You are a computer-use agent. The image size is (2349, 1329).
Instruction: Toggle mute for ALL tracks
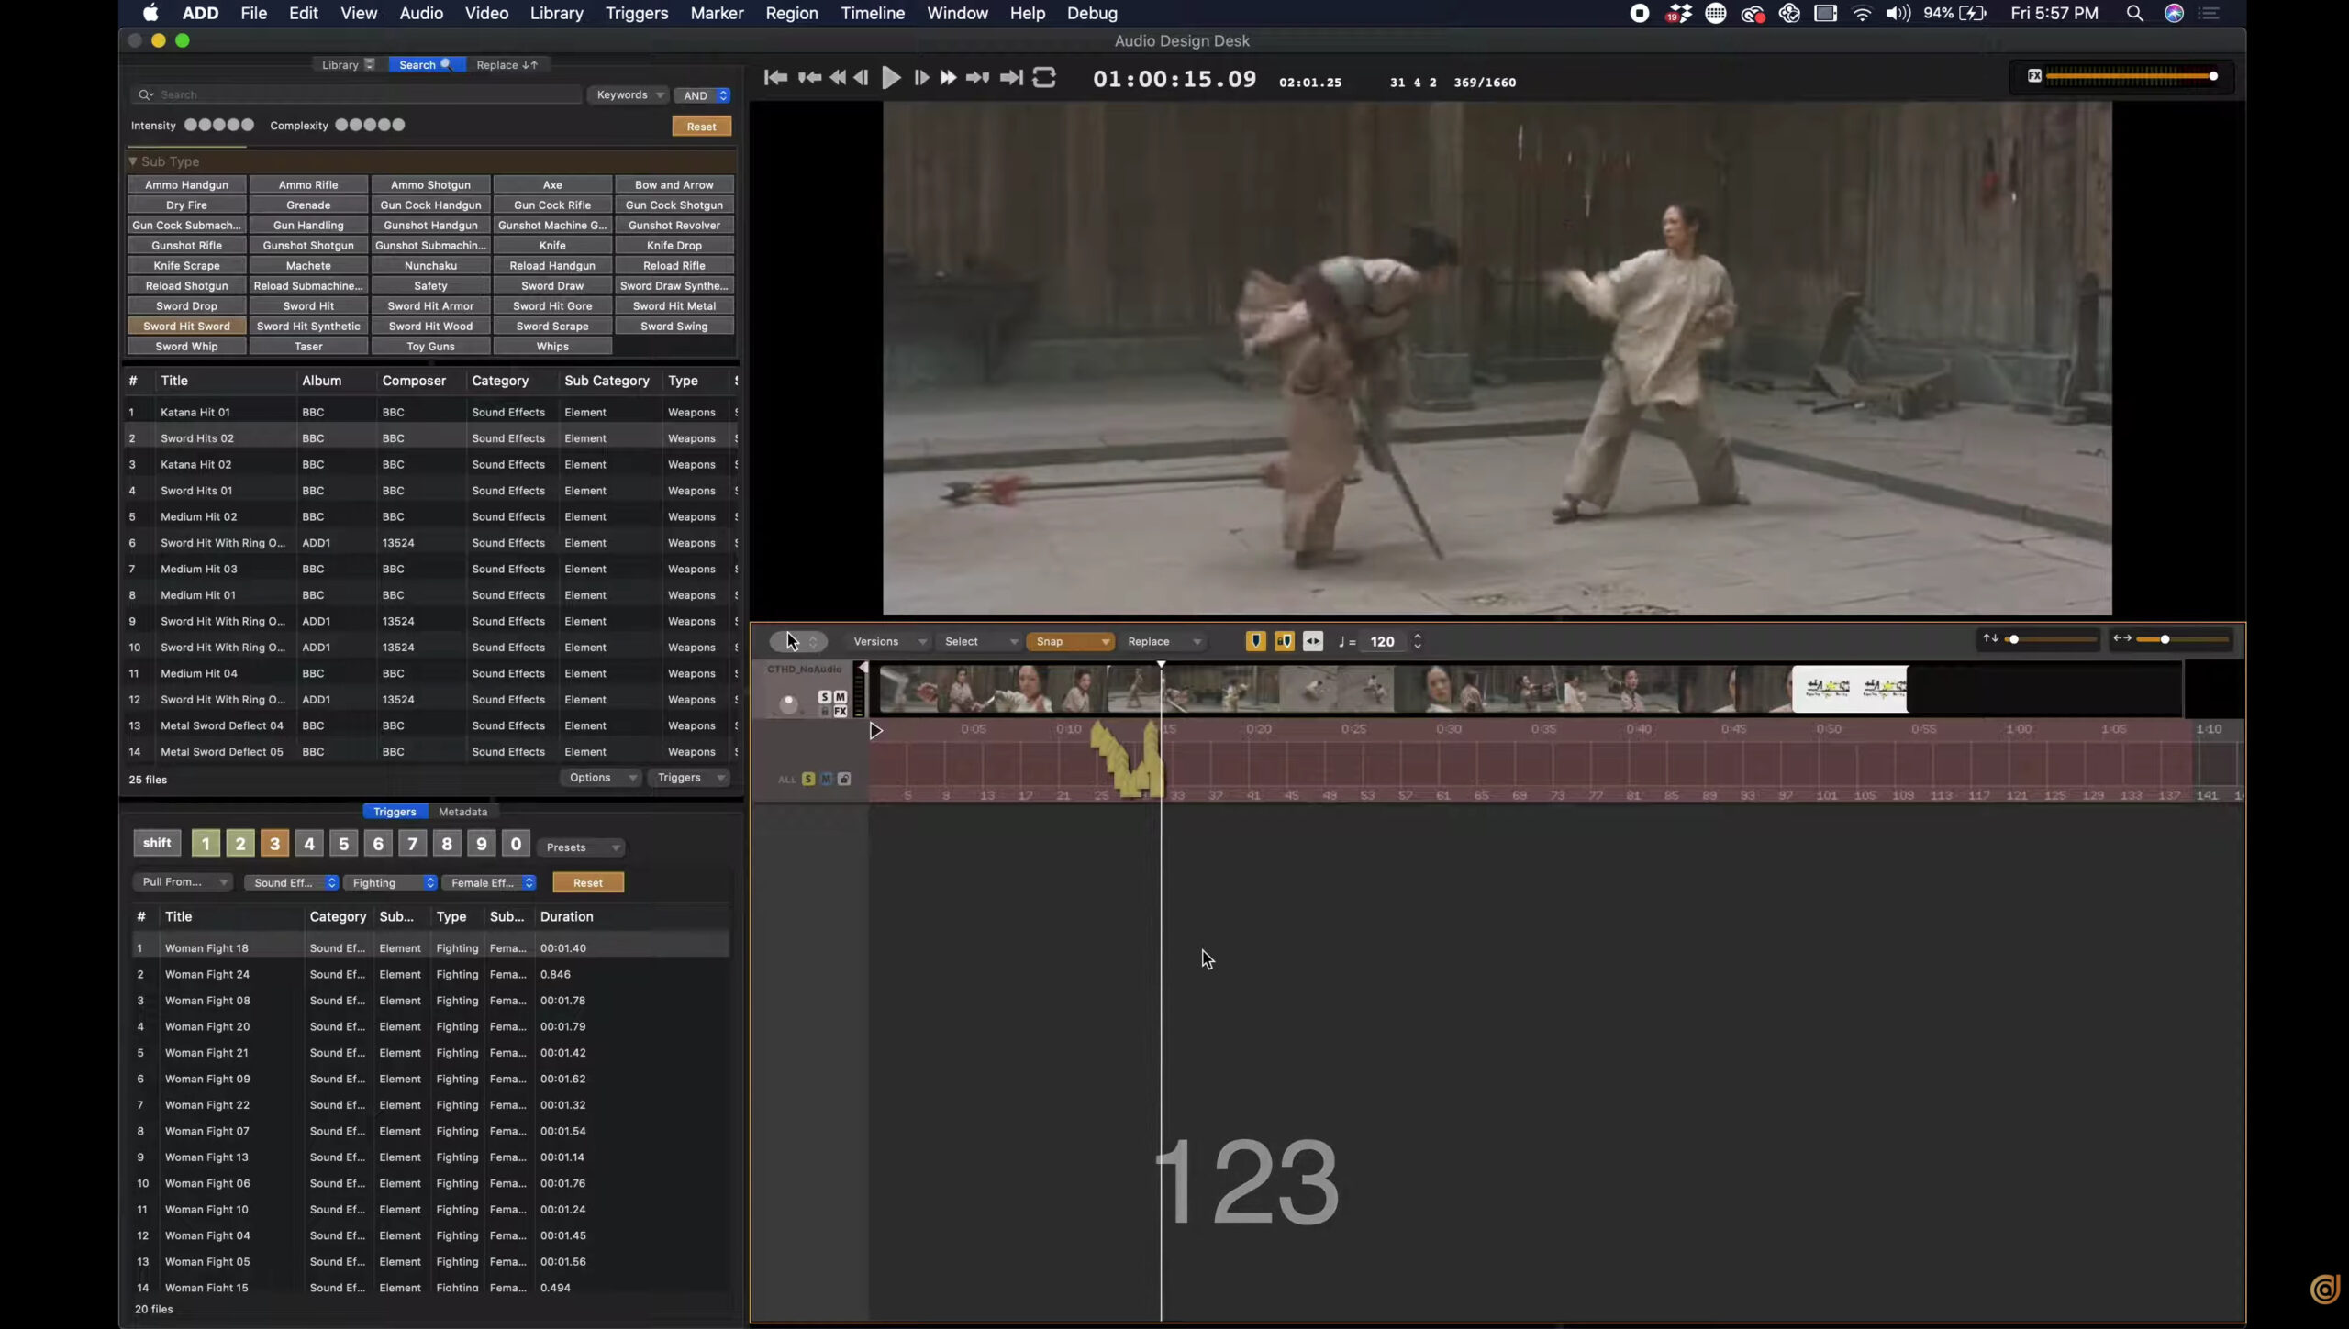826,779
